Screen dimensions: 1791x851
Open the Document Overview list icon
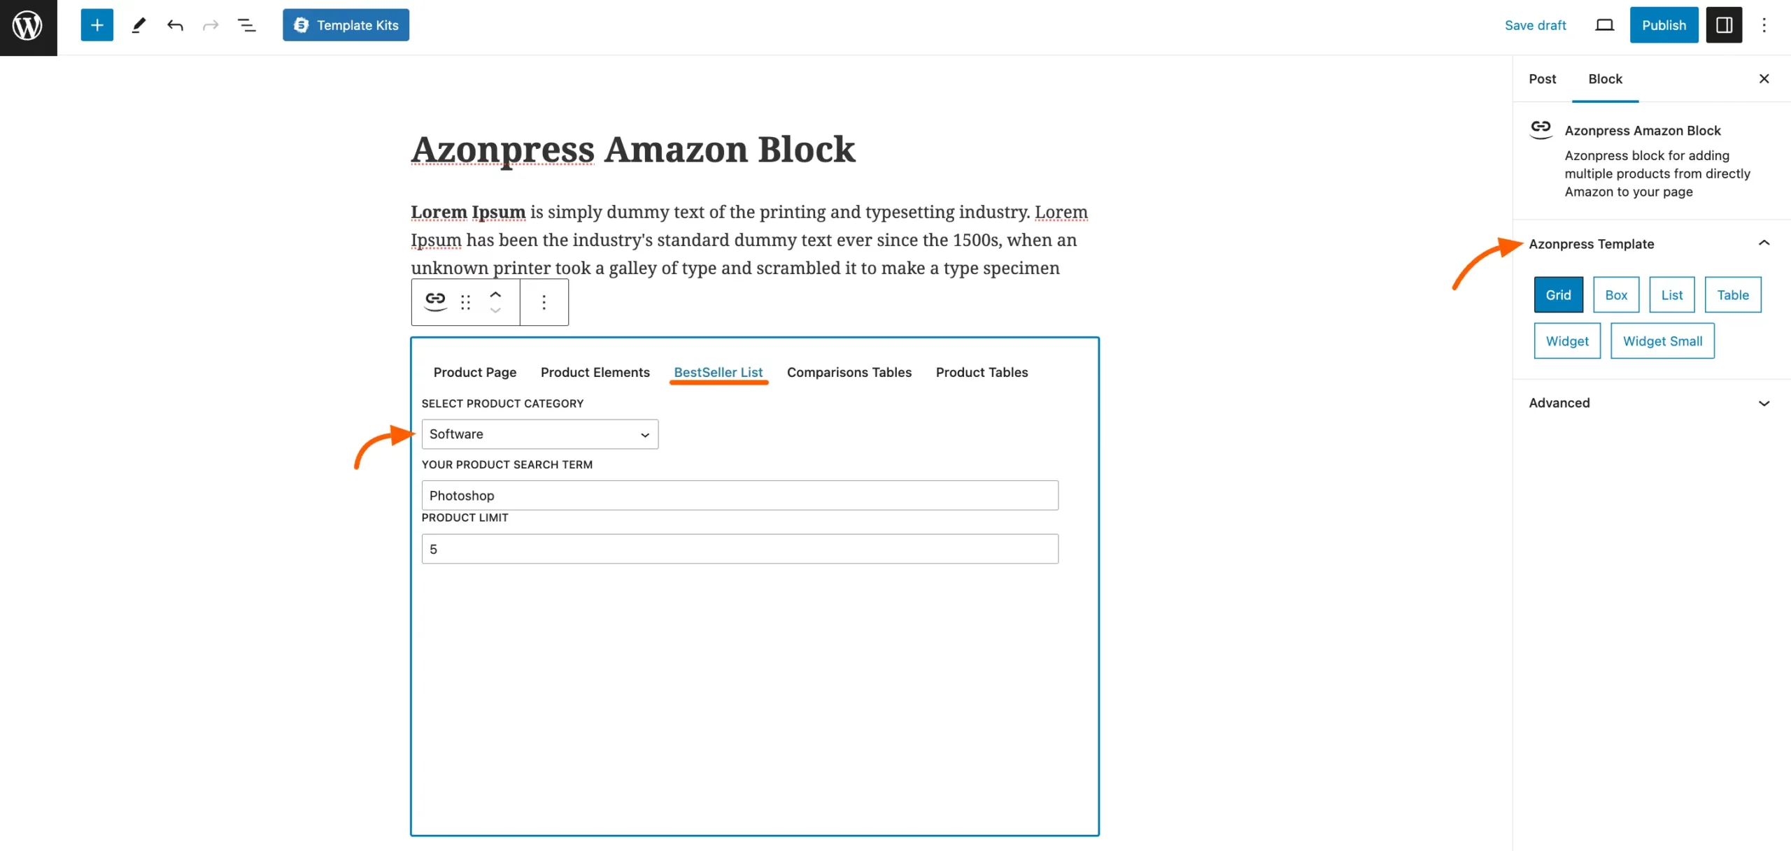(246, 24)
